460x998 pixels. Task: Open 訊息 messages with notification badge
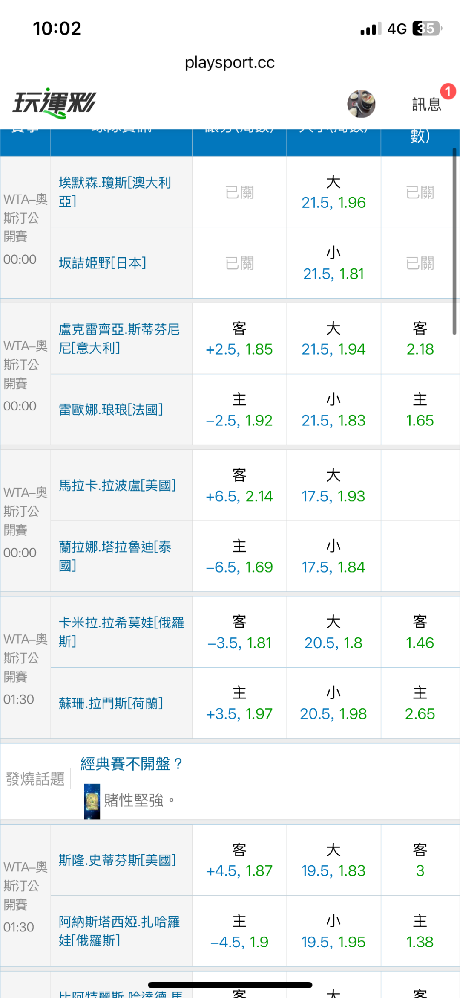tap(427, 104)
